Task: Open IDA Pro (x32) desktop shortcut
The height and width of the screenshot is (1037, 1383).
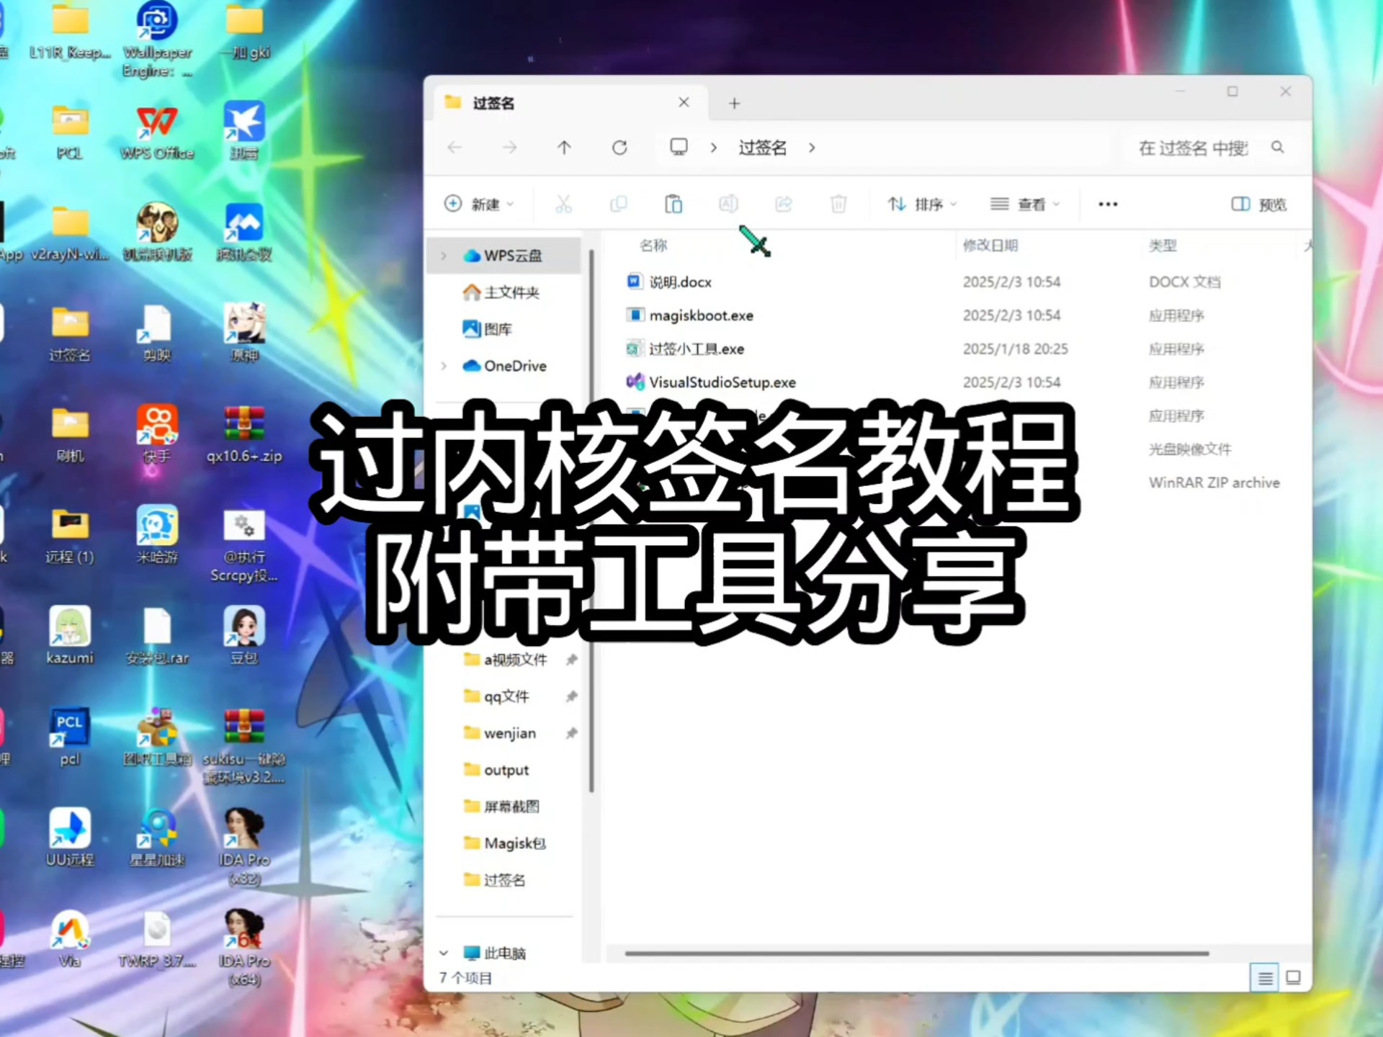Action: point(244,846)
